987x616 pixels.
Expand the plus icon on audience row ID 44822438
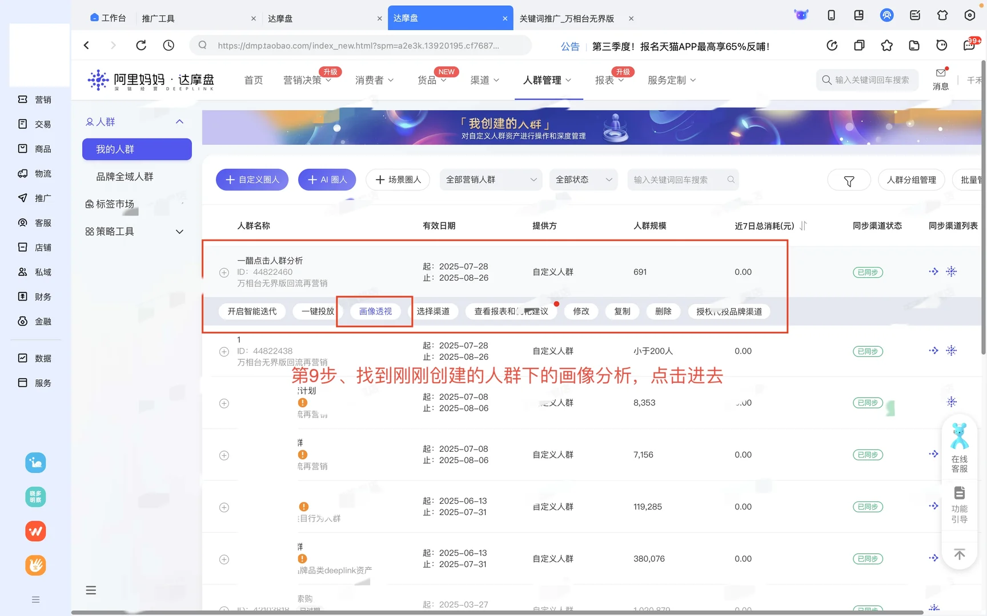(x=224, y=351)
